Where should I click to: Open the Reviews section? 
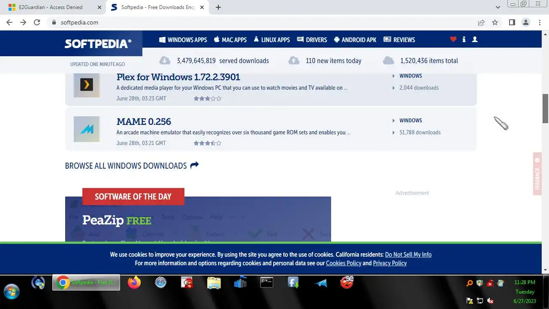(x=399, y=39)
